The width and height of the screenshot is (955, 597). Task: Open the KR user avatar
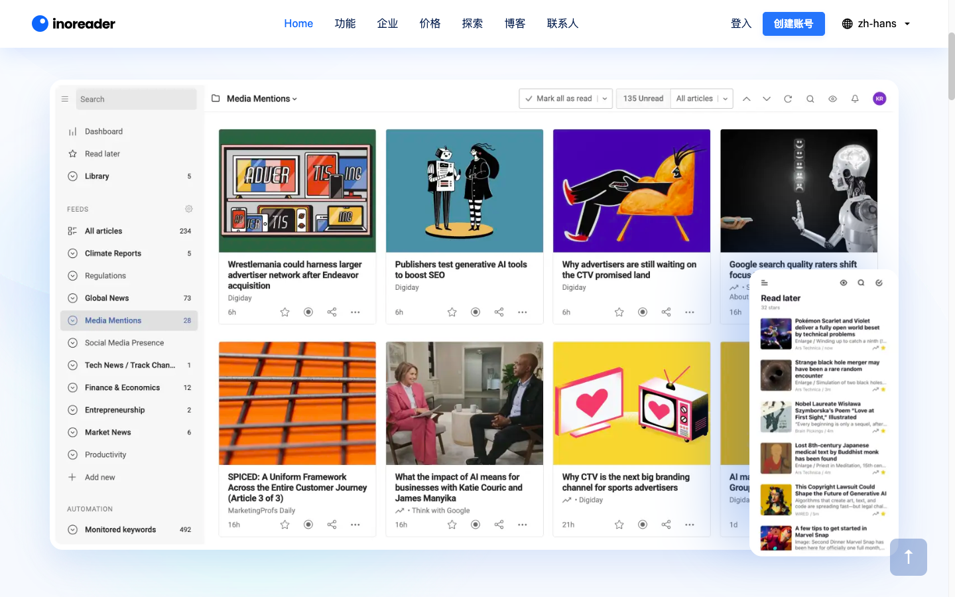coord(879,99)
